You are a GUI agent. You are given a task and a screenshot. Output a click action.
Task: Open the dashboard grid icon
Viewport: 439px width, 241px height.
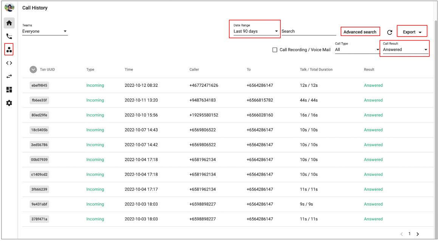click(x=9, y=89)
